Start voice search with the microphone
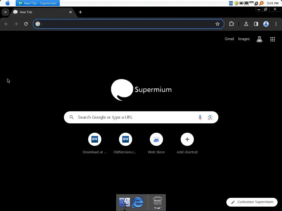Viewport: 282px width, 211px height. 200,117
